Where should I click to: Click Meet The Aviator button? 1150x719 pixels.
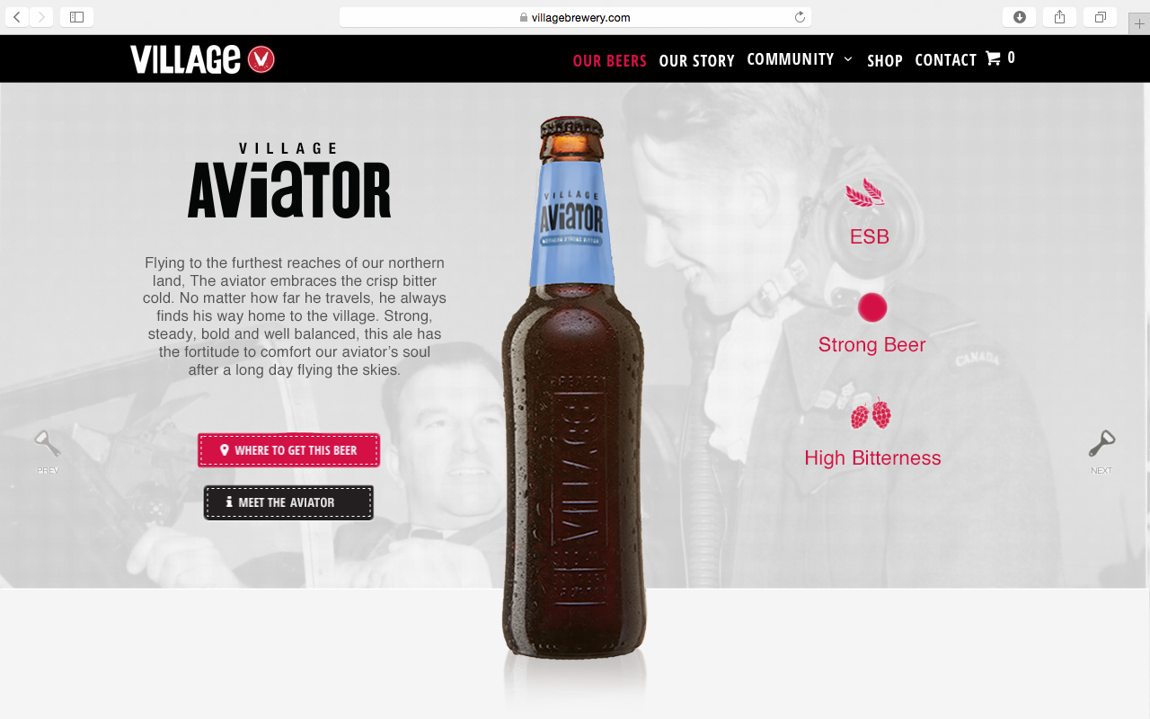click(288, 502)
